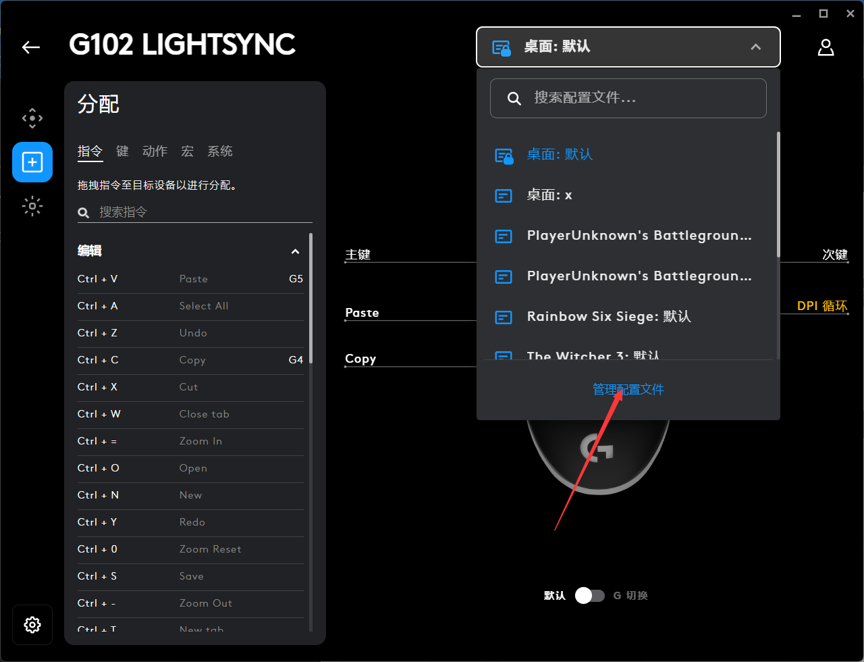The image size is (864, 662).
Task: Open the sensitivity DPI sidebar icon
Action: (32, 119)
